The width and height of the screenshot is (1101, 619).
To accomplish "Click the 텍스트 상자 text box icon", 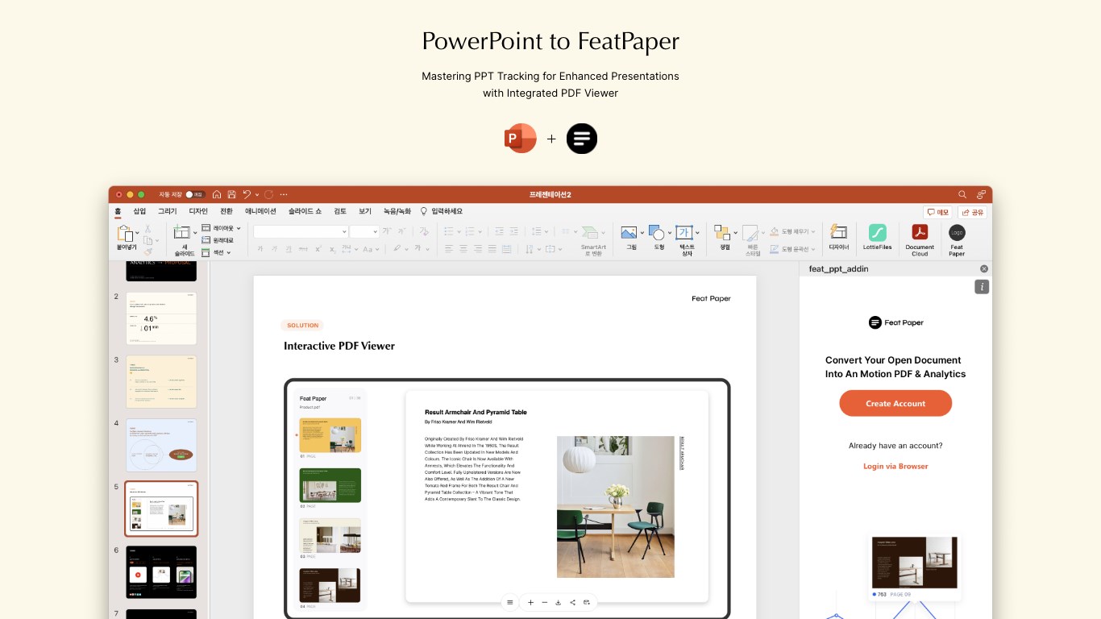I will [x=684, y=232].
